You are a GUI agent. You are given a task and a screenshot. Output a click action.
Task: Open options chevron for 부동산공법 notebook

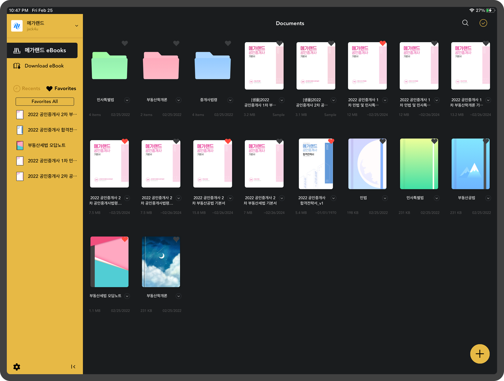(x=488, y=198)
